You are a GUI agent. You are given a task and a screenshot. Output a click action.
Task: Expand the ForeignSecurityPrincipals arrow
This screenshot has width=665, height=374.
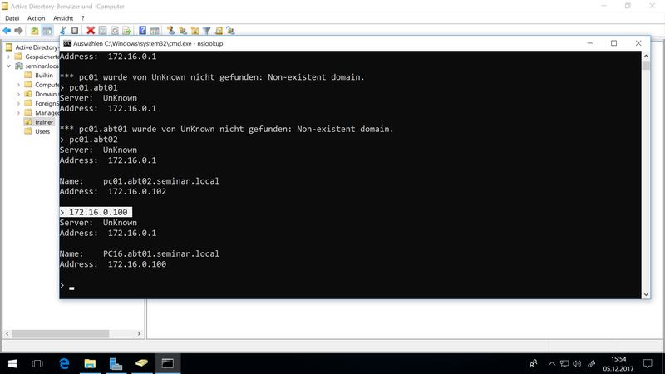point(18,103)
